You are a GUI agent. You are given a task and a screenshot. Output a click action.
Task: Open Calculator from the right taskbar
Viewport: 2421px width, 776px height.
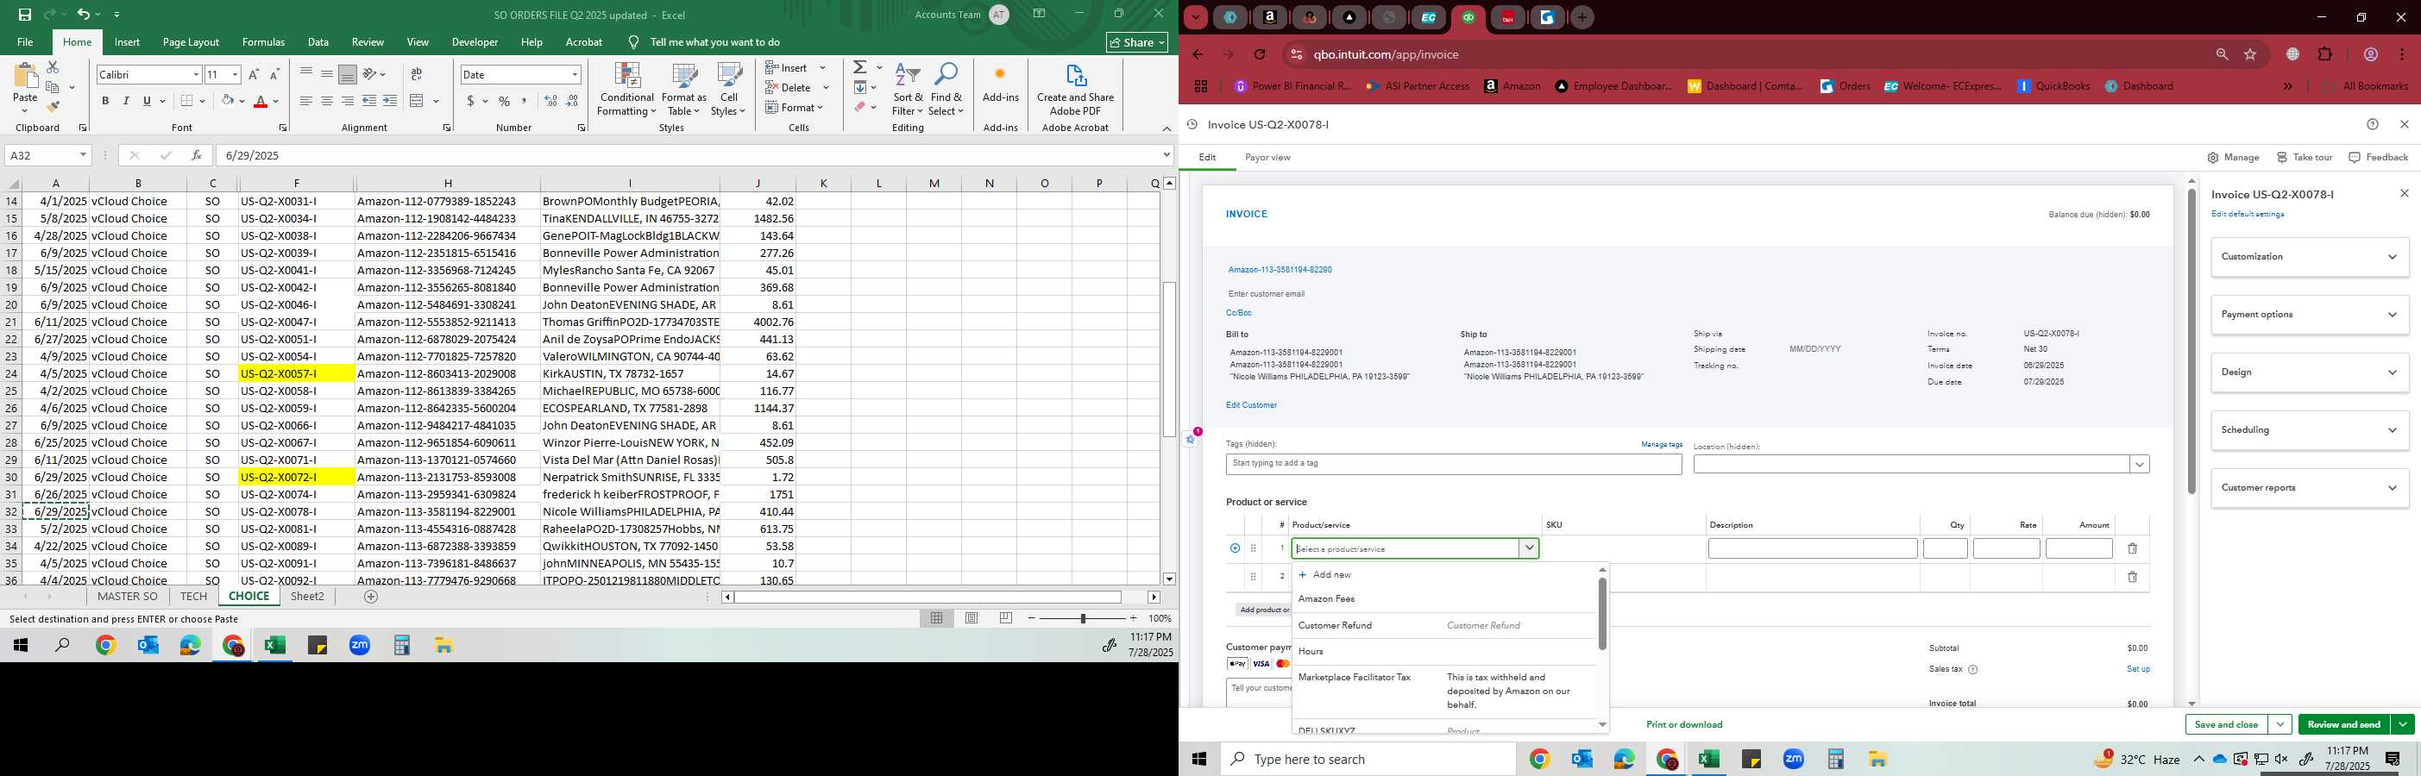click(1835, 759)
